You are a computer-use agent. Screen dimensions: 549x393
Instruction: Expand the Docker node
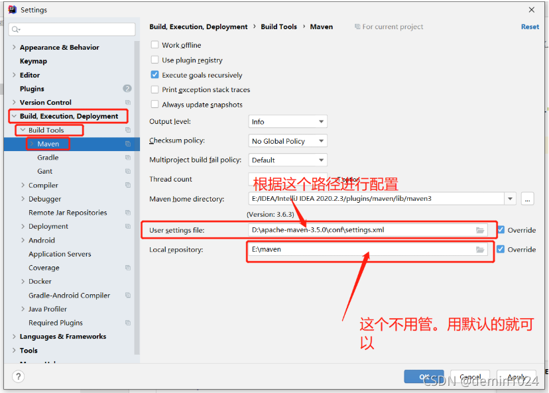23,282
